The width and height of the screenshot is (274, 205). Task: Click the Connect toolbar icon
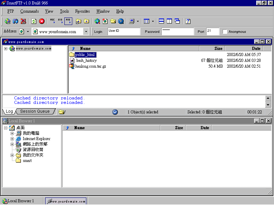(7, 21)
